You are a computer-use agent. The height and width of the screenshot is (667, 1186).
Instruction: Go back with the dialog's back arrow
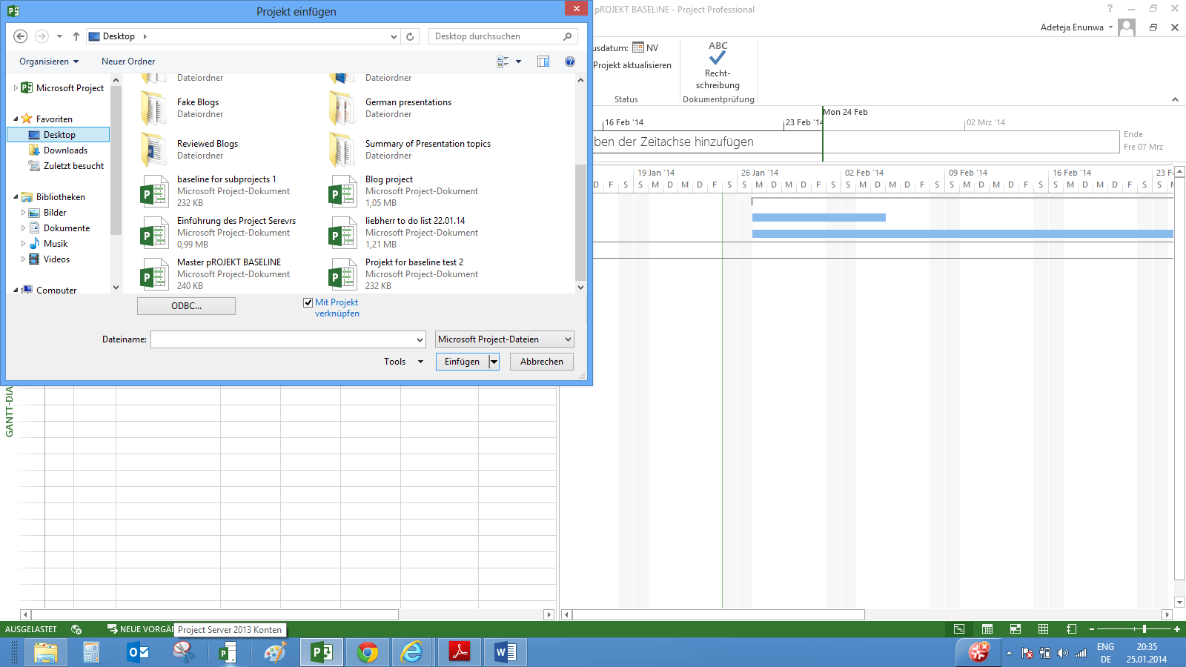click(x=21, y=36)
